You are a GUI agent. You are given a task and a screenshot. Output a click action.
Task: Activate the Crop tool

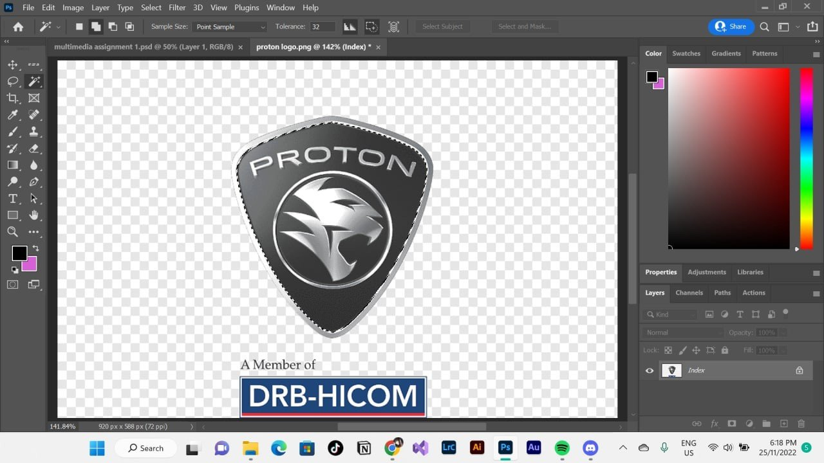[12, 98]
